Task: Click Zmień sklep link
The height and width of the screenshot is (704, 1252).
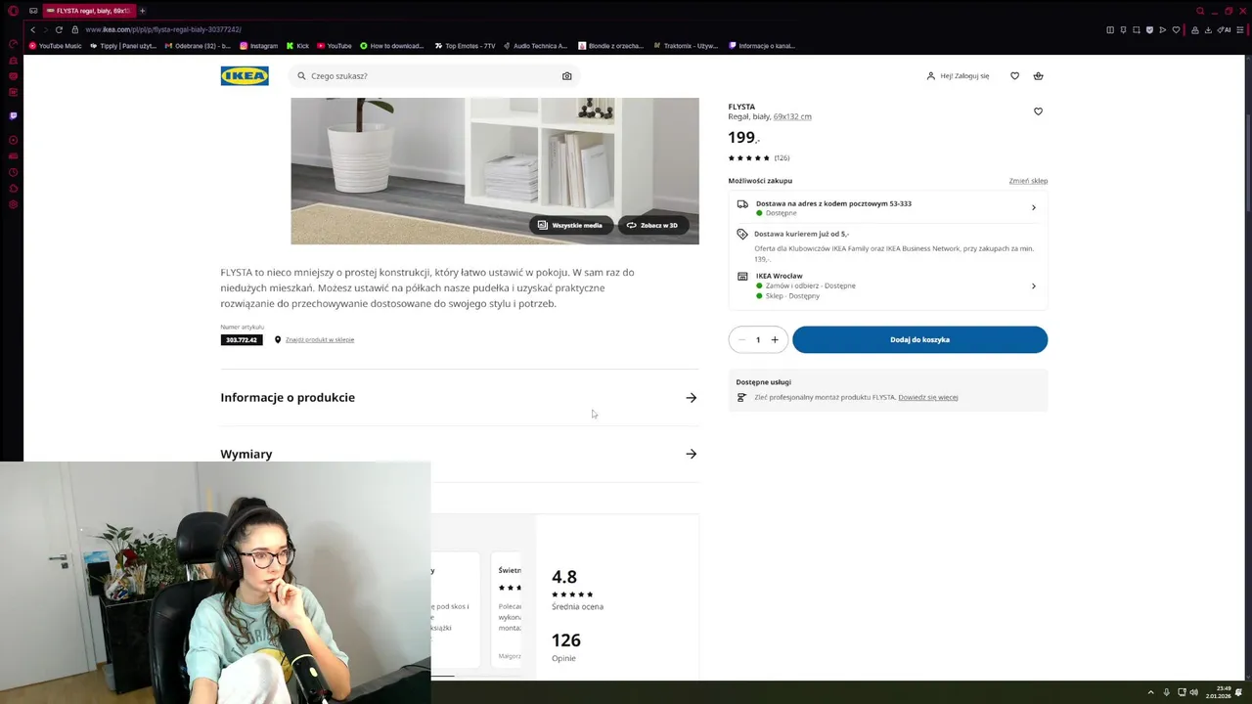Action: [x=1028, y=181]
